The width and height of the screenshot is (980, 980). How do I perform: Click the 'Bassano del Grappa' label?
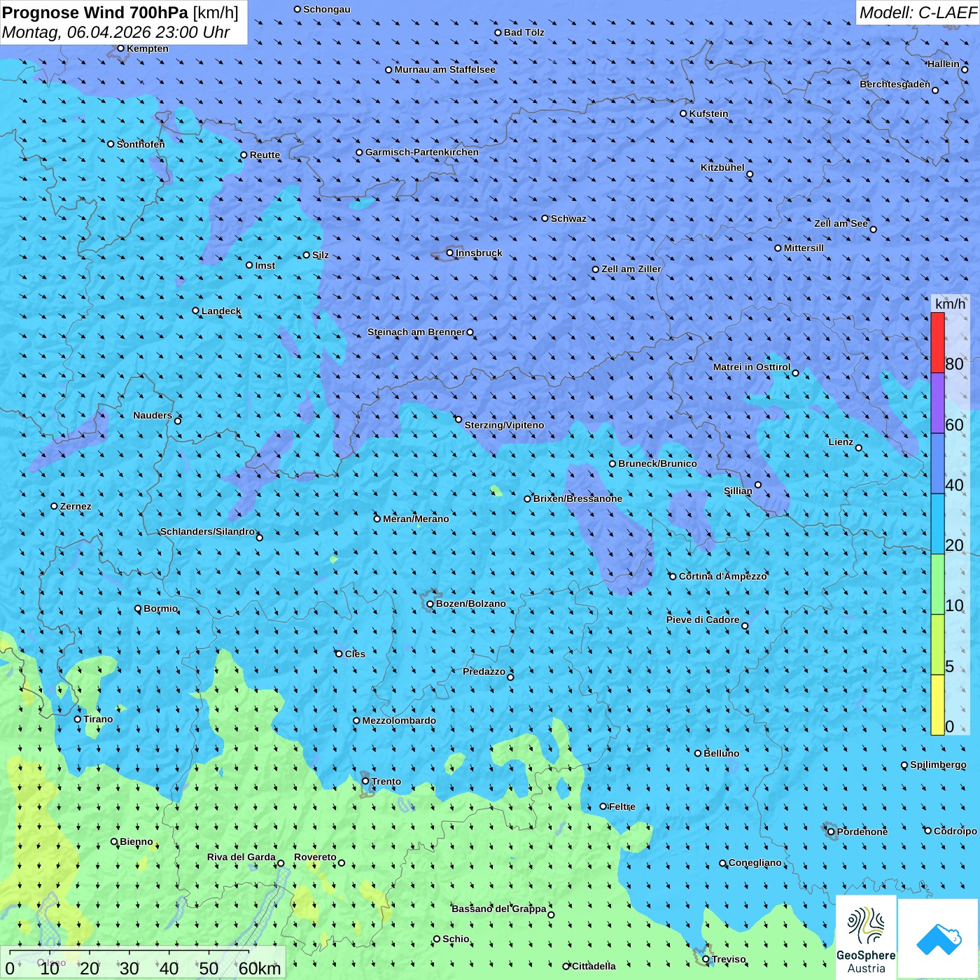click(499, 909)
